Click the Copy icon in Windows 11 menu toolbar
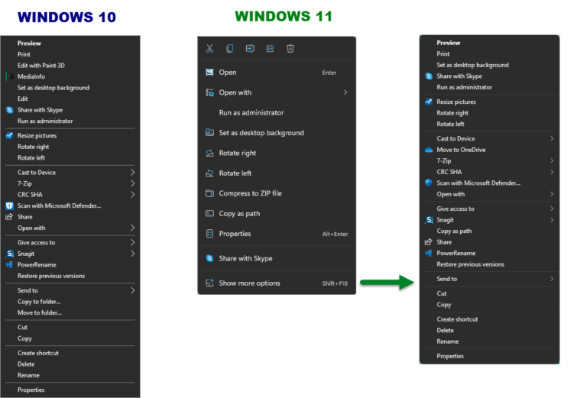Image resolution: width=587 pixels, height=398 pixels. tap(230, 48)
